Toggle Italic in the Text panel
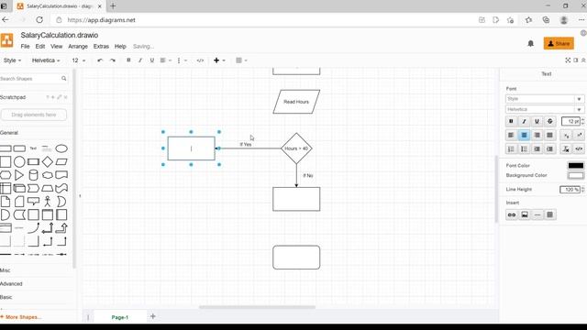 click(x=524, y=121)
